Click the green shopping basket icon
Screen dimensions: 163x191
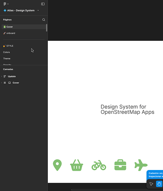coord(77,165)
